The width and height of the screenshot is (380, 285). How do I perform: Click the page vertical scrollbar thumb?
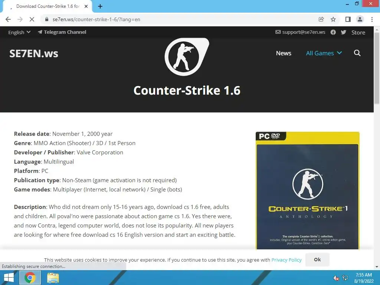pyautogui.click(x=377, y=68)
